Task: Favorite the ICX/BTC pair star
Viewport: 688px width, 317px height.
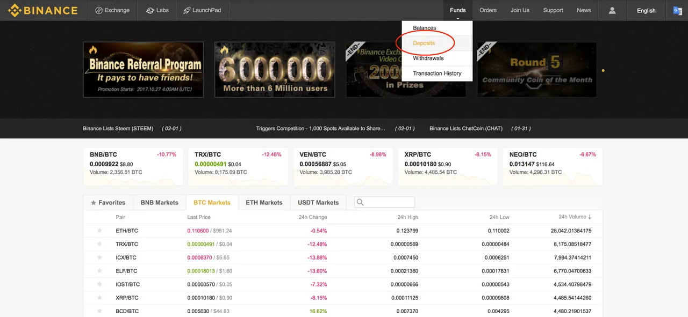Action: pyautogui.click(x=99, y=257)
